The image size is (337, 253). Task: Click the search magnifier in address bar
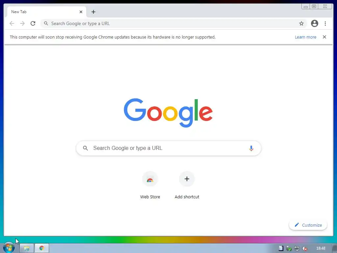46,23
